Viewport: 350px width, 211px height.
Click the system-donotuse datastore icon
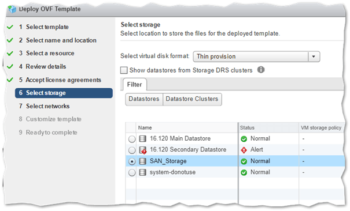(143, 172)
